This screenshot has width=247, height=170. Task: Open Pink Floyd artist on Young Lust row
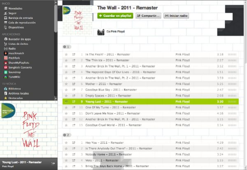click(182, 102)
